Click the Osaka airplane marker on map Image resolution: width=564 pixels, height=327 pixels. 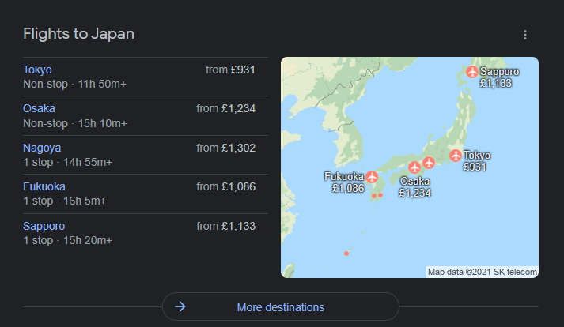click(414, 167)
